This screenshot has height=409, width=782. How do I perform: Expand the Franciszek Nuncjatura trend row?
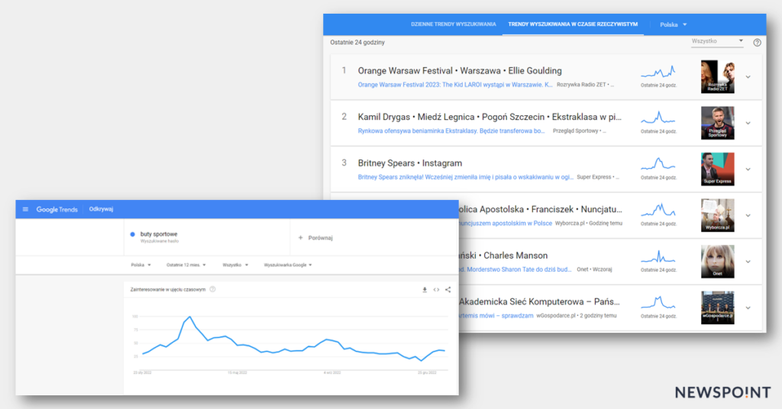[748, 216]
